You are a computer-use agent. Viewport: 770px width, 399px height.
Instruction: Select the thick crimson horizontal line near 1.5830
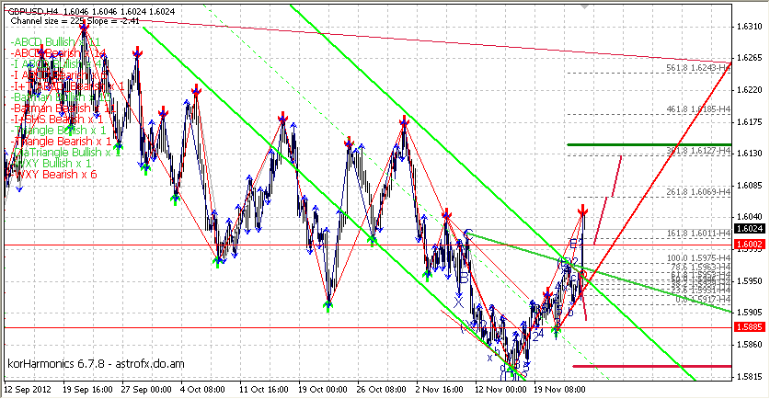tap(652, 366)
